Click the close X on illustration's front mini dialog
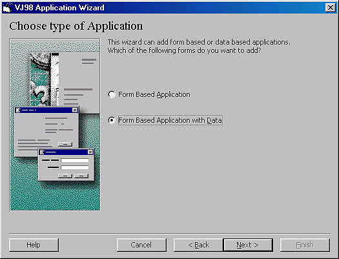This screenshot has width=339, height=259. coord(90,152)
